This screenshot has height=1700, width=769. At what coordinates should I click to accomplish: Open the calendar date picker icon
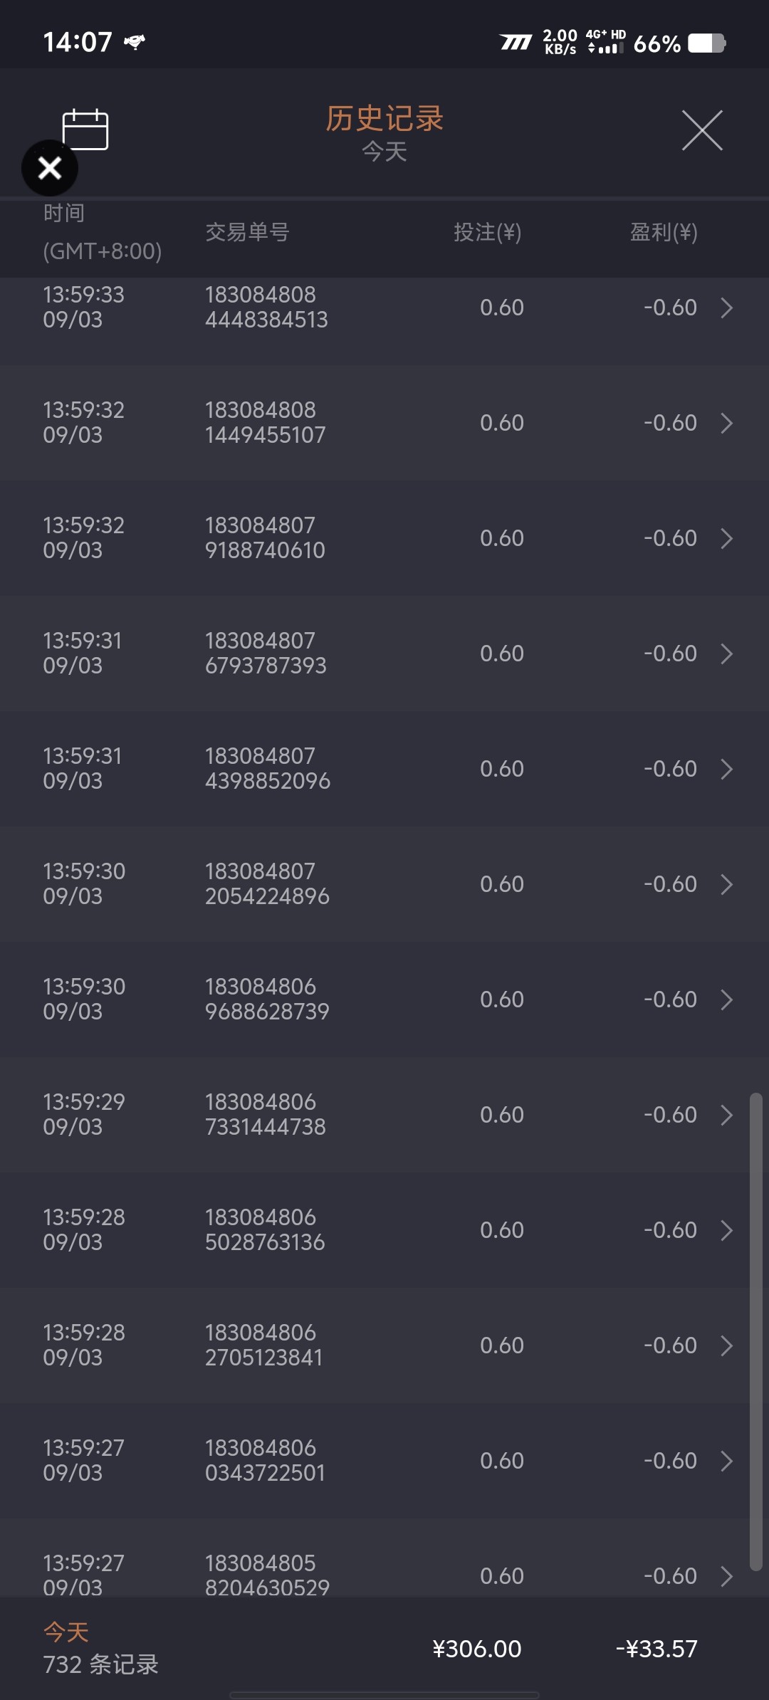tap(85, 130)
